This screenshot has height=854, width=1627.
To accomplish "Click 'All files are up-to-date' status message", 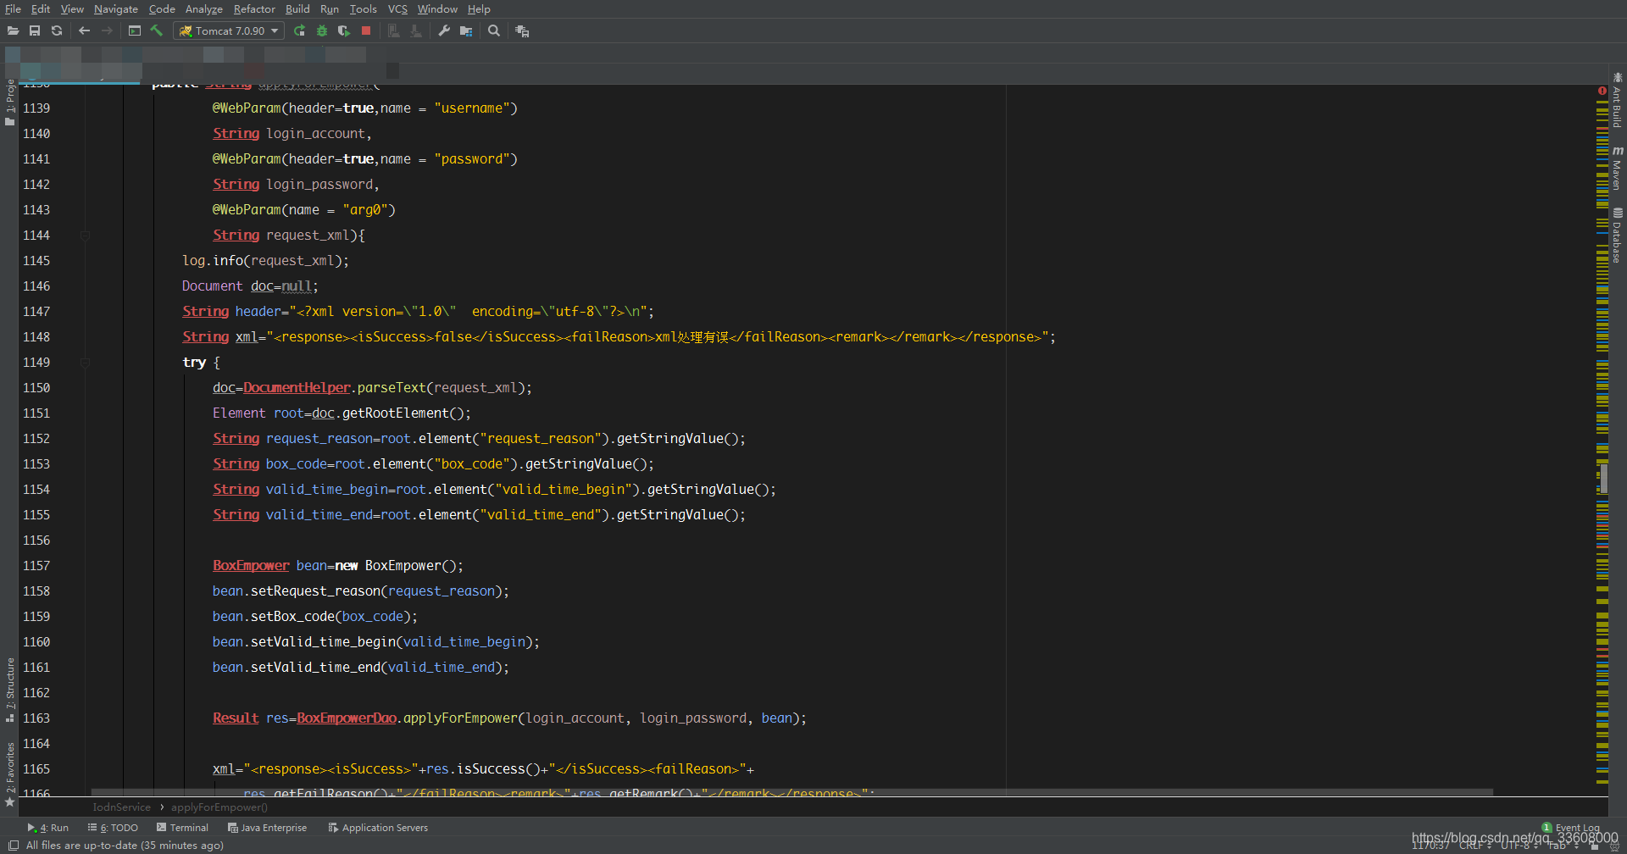I will pos(125,846).
